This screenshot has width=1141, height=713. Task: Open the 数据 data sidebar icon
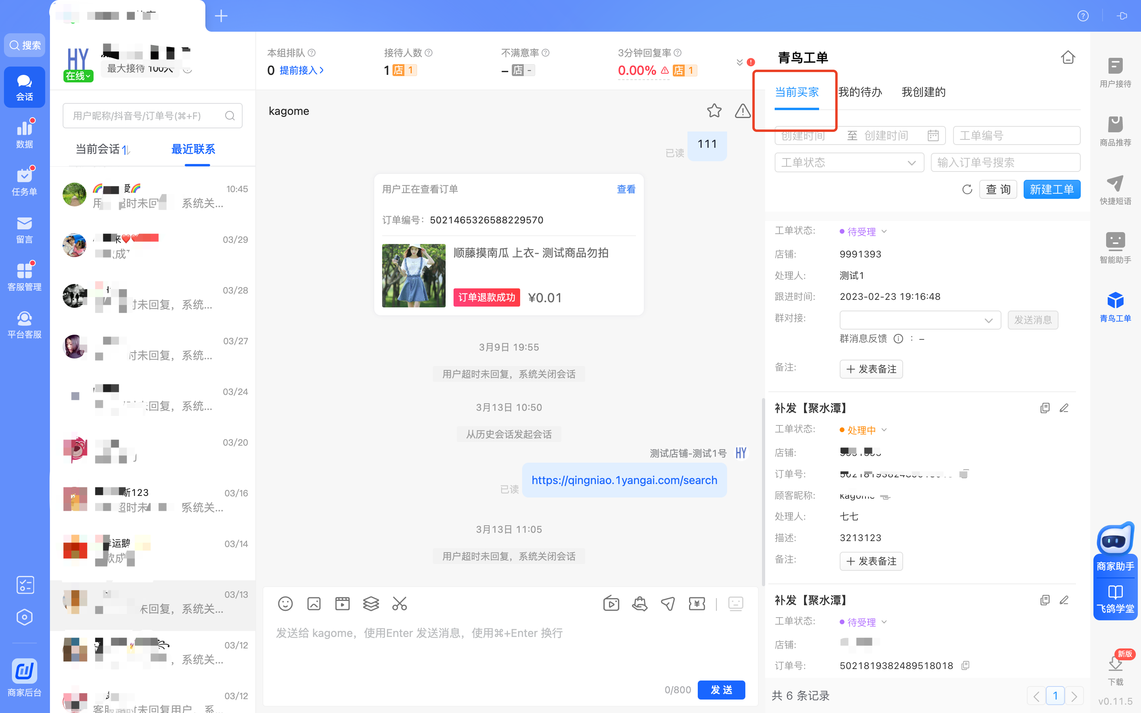[x=25, y=134]
